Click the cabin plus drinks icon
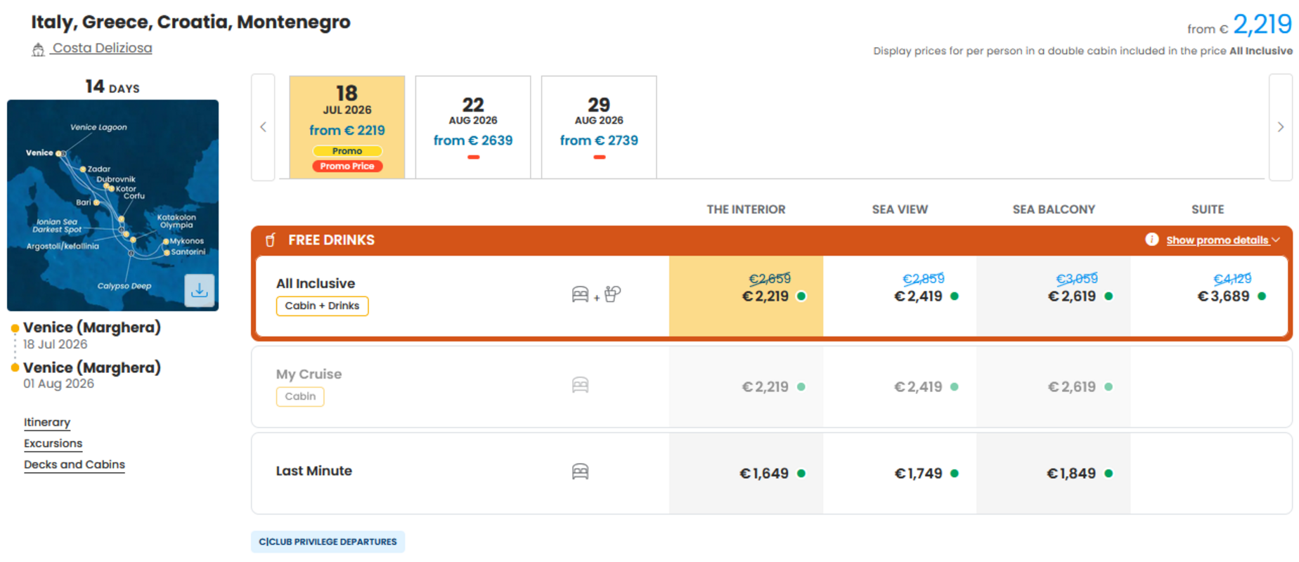The width and height of the screenshot is (1299, 562). coord(596,294)
